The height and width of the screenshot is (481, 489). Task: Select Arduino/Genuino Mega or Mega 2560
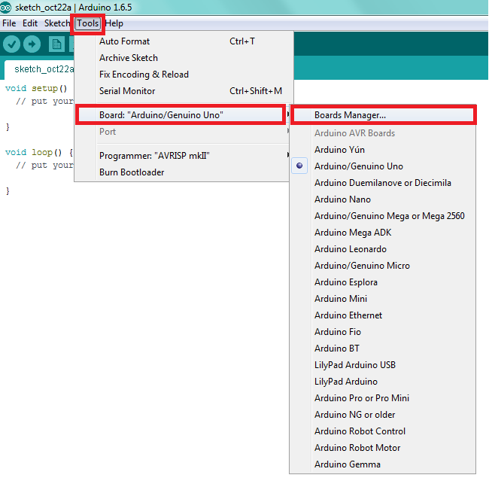point(383,216)
